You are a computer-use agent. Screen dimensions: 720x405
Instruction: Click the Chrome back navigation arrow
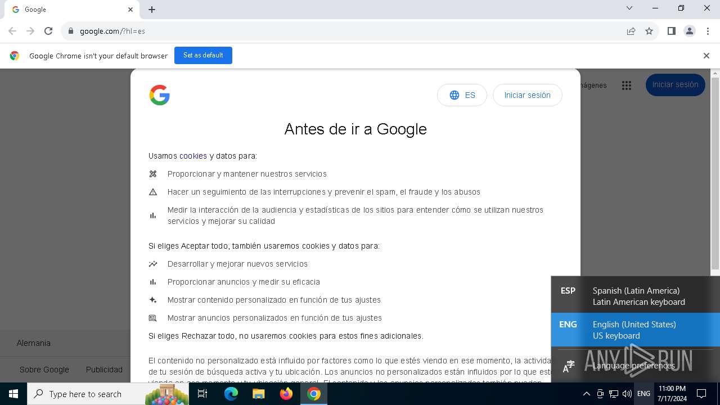[12, 31]
